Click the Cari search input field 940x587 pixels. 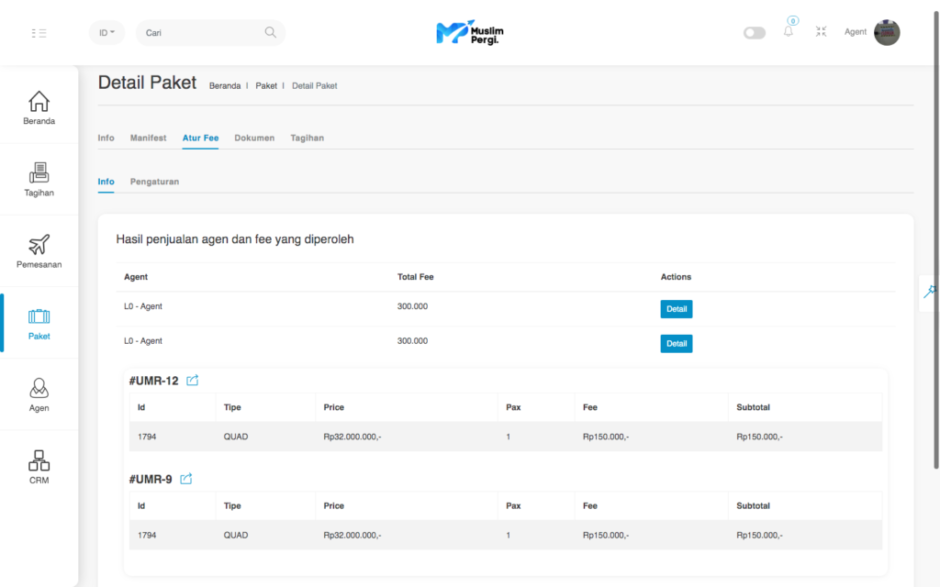(x=202, y=33)
